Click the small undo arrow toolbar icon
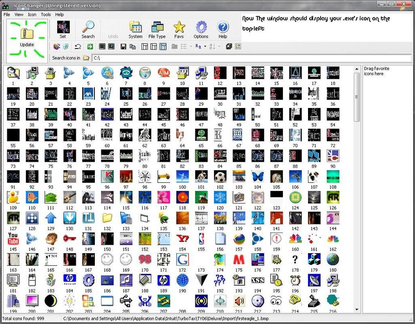 78,47
